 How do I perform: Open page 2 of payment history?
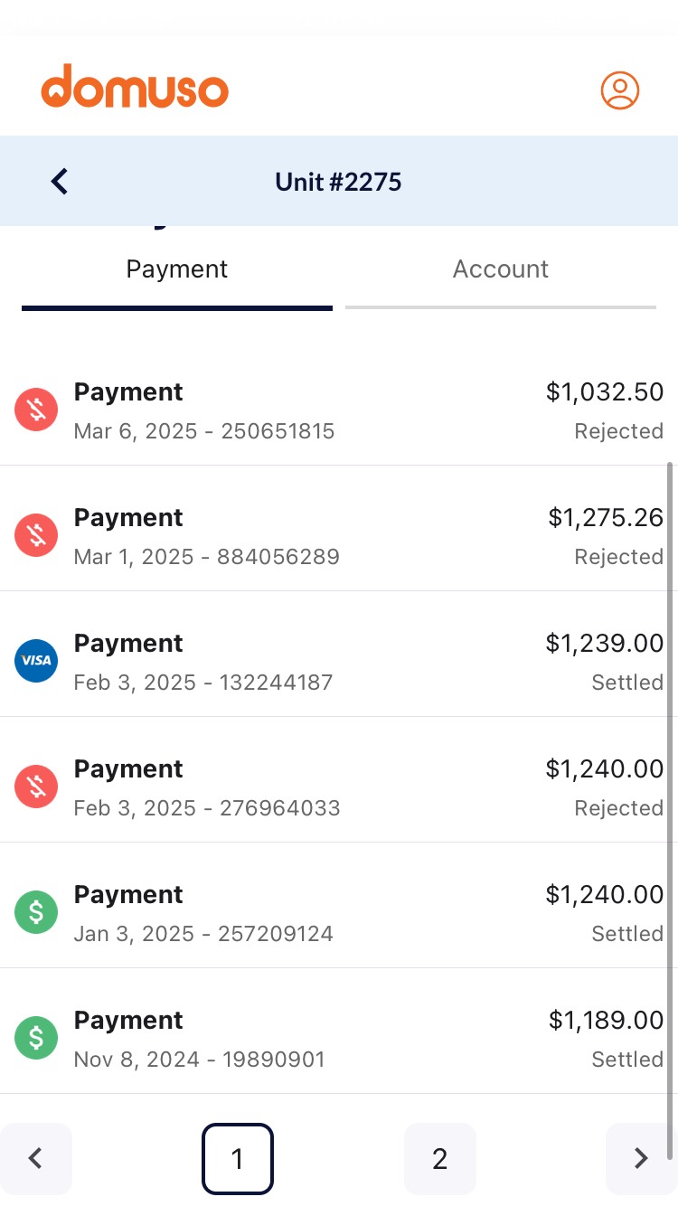tap(439, 1158)
